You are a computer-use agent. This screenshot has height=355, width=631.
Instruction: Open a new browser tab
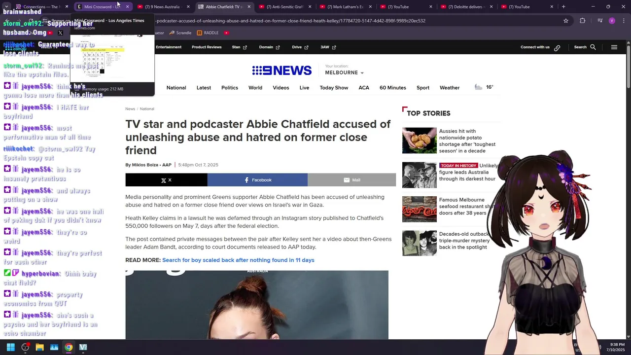point(563,7)
